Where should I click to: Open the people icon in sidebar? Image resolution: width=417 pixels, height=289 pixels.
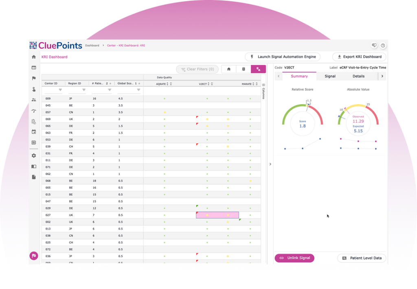tap(34, 100)
